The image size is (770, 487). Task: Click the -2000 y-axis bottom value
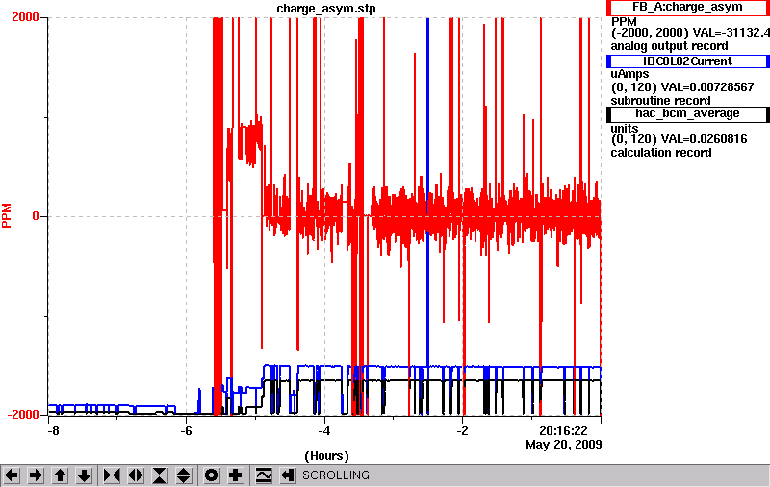tap(22, 415)
